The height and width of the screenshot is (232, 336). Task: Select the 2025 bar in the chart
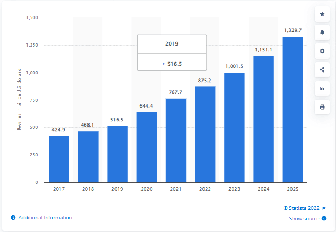(x=293, y=110)
